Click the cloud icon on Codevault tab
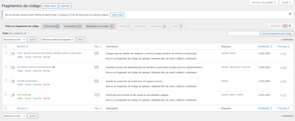295x121 pixels. coord(164,26)
